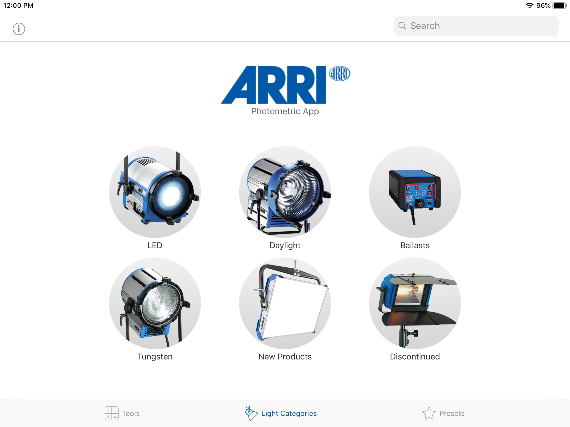Tap the magnifying glass search icon
Image resolution: width=570 pixels, height=427 pixels.
tap(402, 26)
